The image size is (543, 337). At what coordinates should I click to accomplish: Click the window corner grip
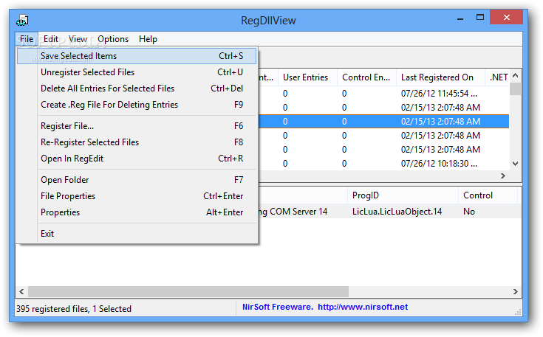(x=518, y=312)
